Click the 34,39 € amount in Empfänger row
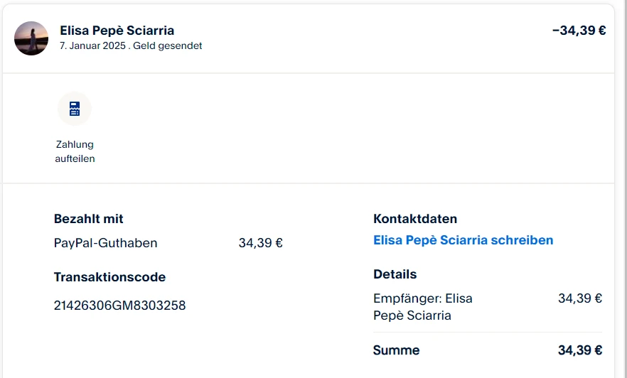Image resolution: width=627 pixels, height=378 pixels. [x=580, y=298]
